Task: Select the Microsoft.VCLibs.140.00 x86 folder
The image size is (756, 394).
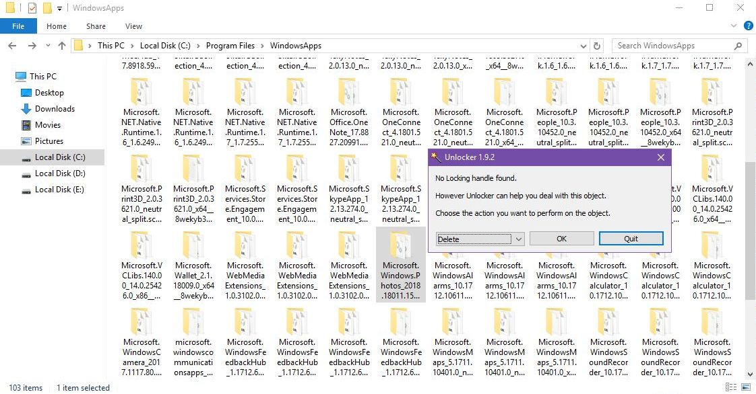Action: click(x=141, y=265)
